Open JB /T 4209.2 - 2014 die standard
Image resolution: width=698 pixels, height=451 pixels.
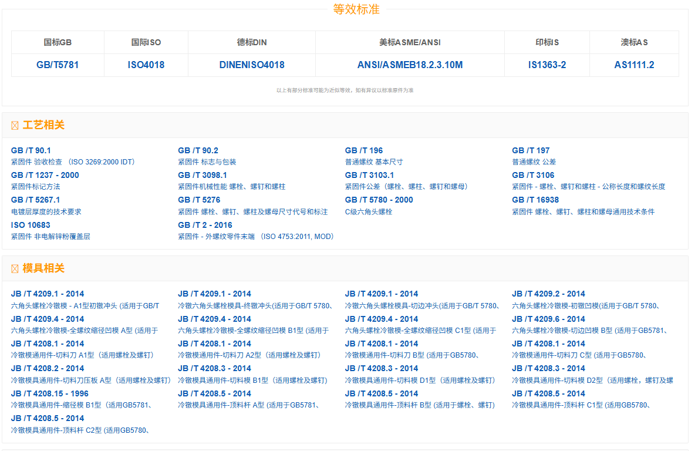coord(548,294)
